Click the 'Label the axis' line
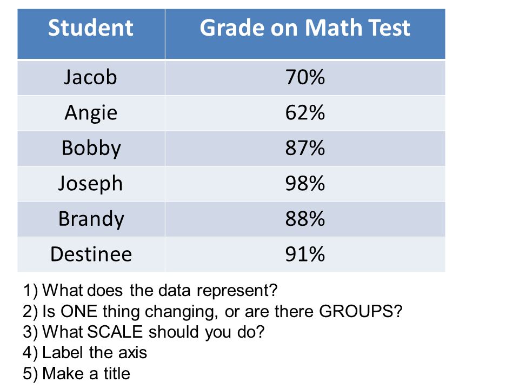Viewport: 519px width, 389px height. coord(85,353)
